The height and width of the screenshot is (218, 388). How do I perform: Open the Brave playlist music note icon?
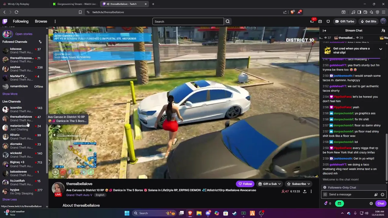(353, 12)
